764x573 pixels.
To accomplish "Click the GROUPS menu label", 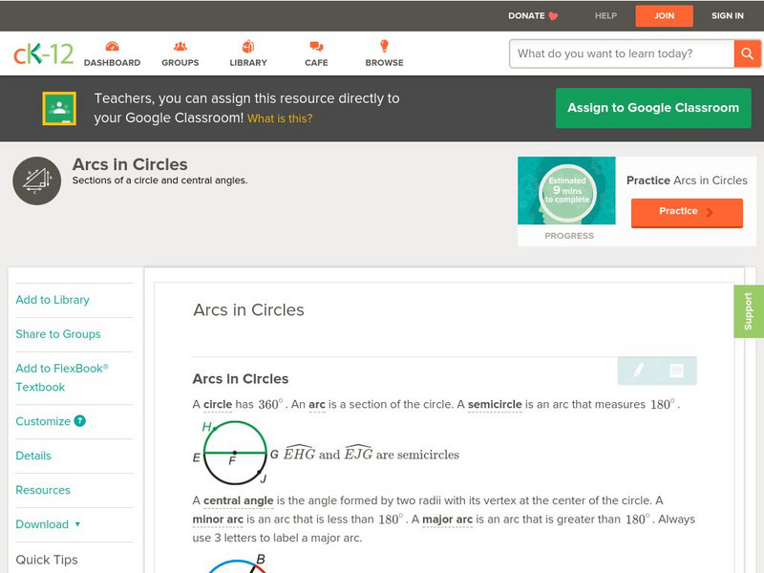I will point(180,63).
